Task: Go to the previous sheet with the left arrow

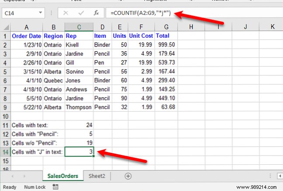Action: coord(12,176)
